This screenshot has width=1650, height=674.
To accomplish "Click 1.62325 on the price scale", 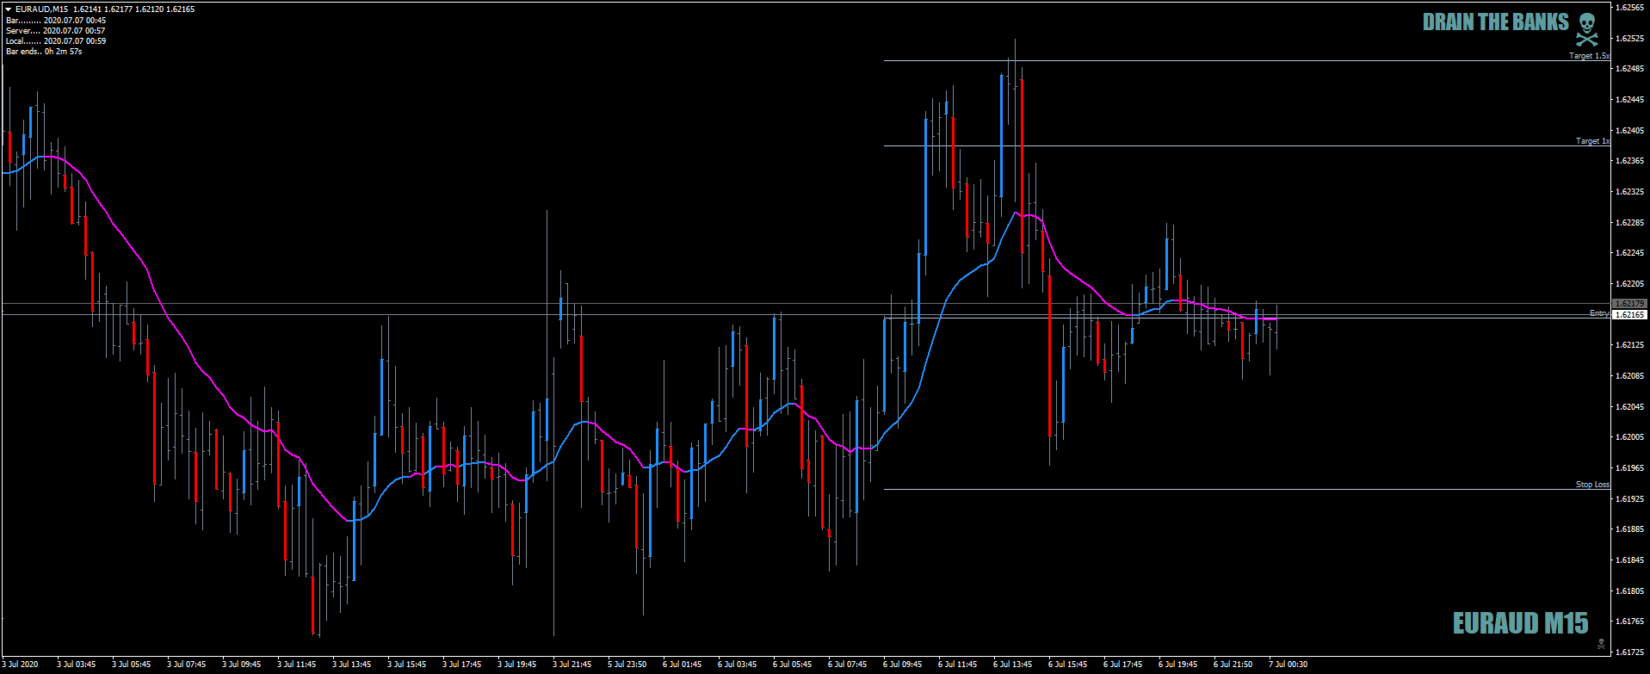I will (x=1631, y=192).
